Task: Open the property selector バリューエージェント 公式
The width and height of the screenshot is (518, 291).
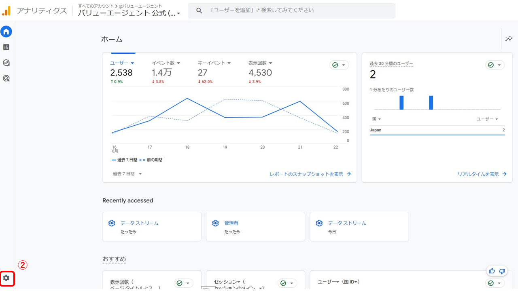Action: (x=129, y=13)
